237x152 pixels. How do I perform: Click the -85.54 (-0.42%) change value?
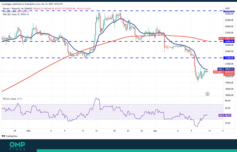point(84,9)
